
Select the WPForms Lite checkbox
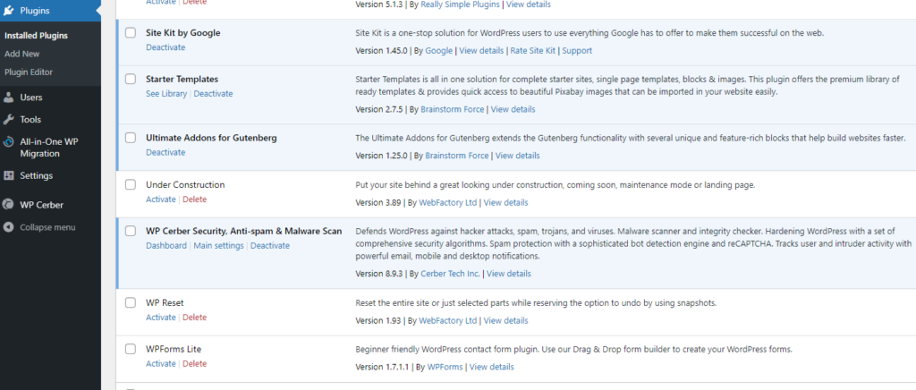coord(131,349)
